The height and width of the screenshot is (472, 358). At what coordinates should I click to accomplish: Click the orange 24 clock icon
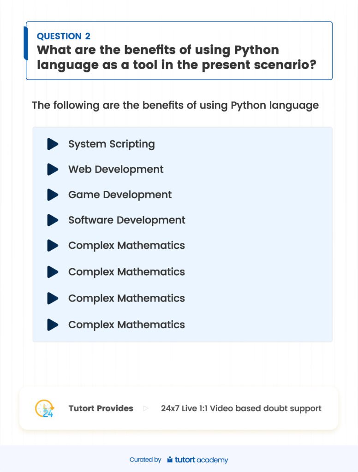45,408
